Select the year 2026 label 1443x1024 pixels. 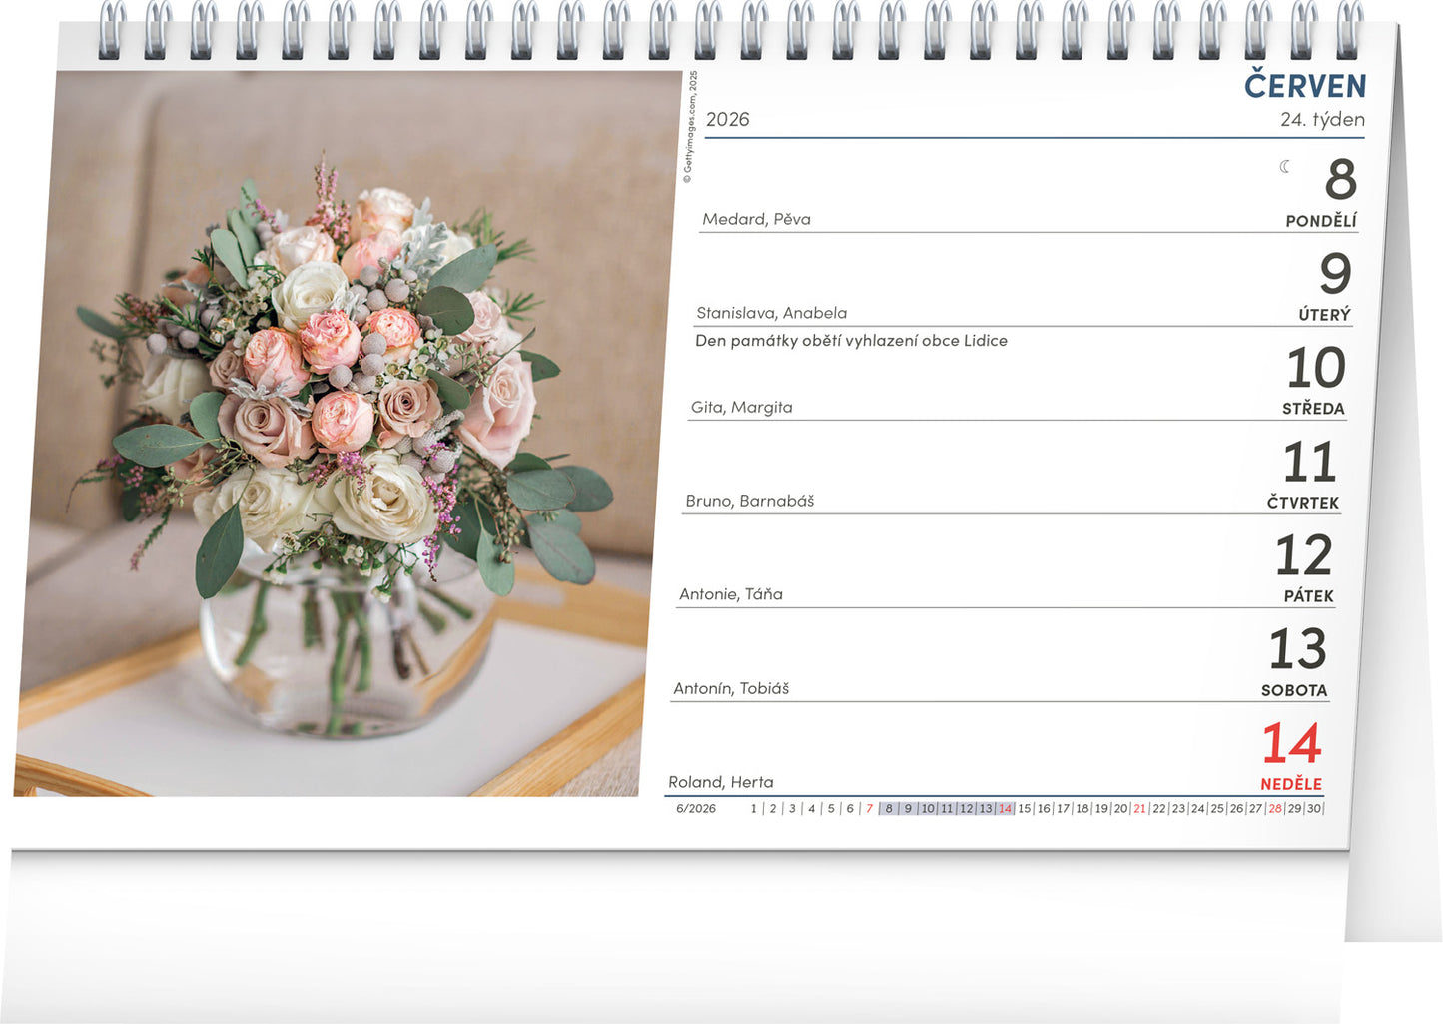727,120
